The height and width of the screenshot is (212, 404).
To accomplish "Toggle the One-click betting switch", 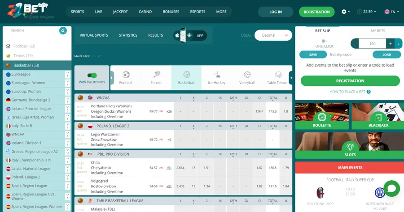I will click(x=325, y=41).
